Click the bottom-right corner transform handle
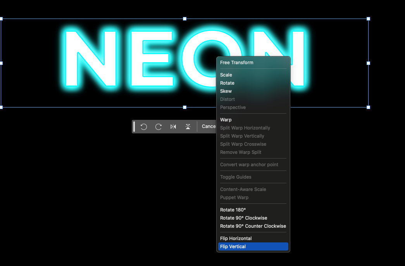Image resolution: width=405 pixels, height=266 pixels. coord(368,107)
